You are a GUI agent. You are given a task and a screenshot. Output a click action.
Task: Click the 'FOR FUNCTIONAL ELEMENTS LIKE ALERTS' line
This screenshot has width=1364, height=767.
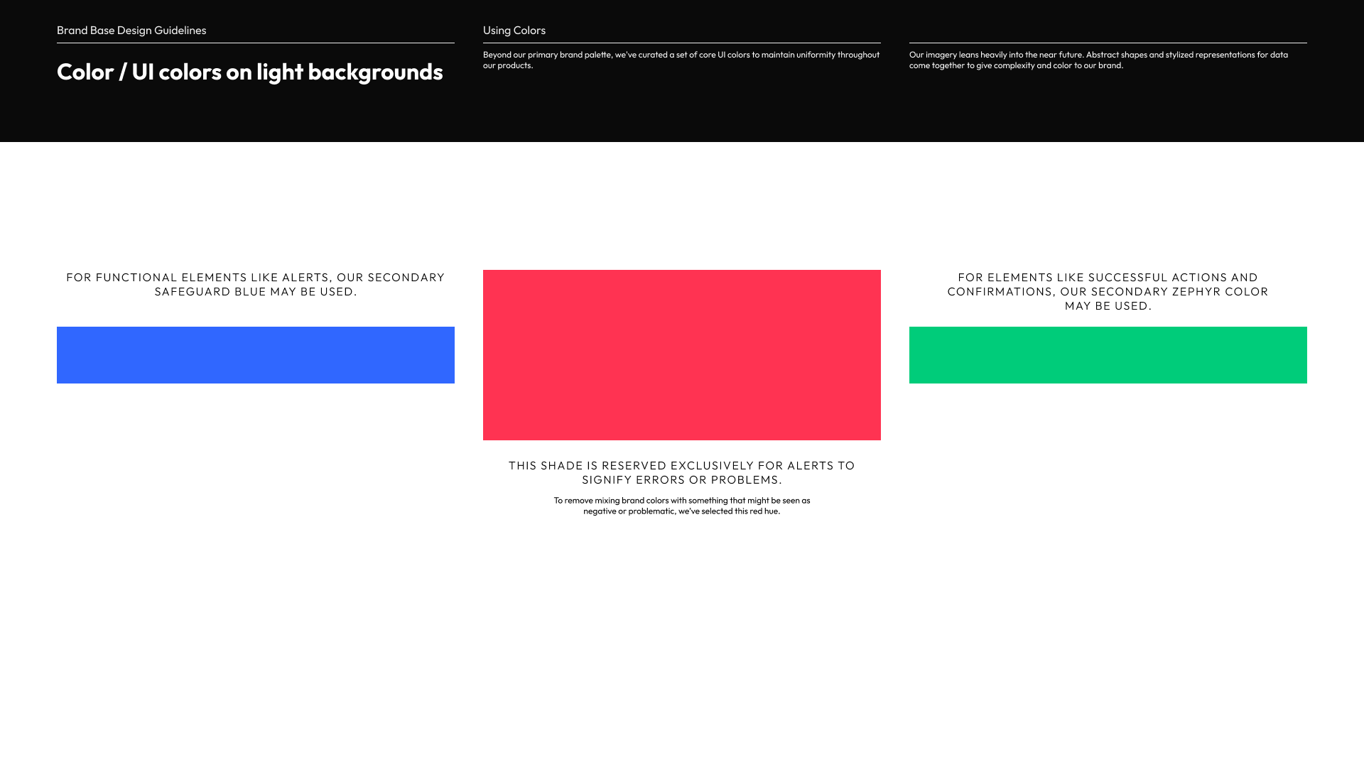pos(256,278)
